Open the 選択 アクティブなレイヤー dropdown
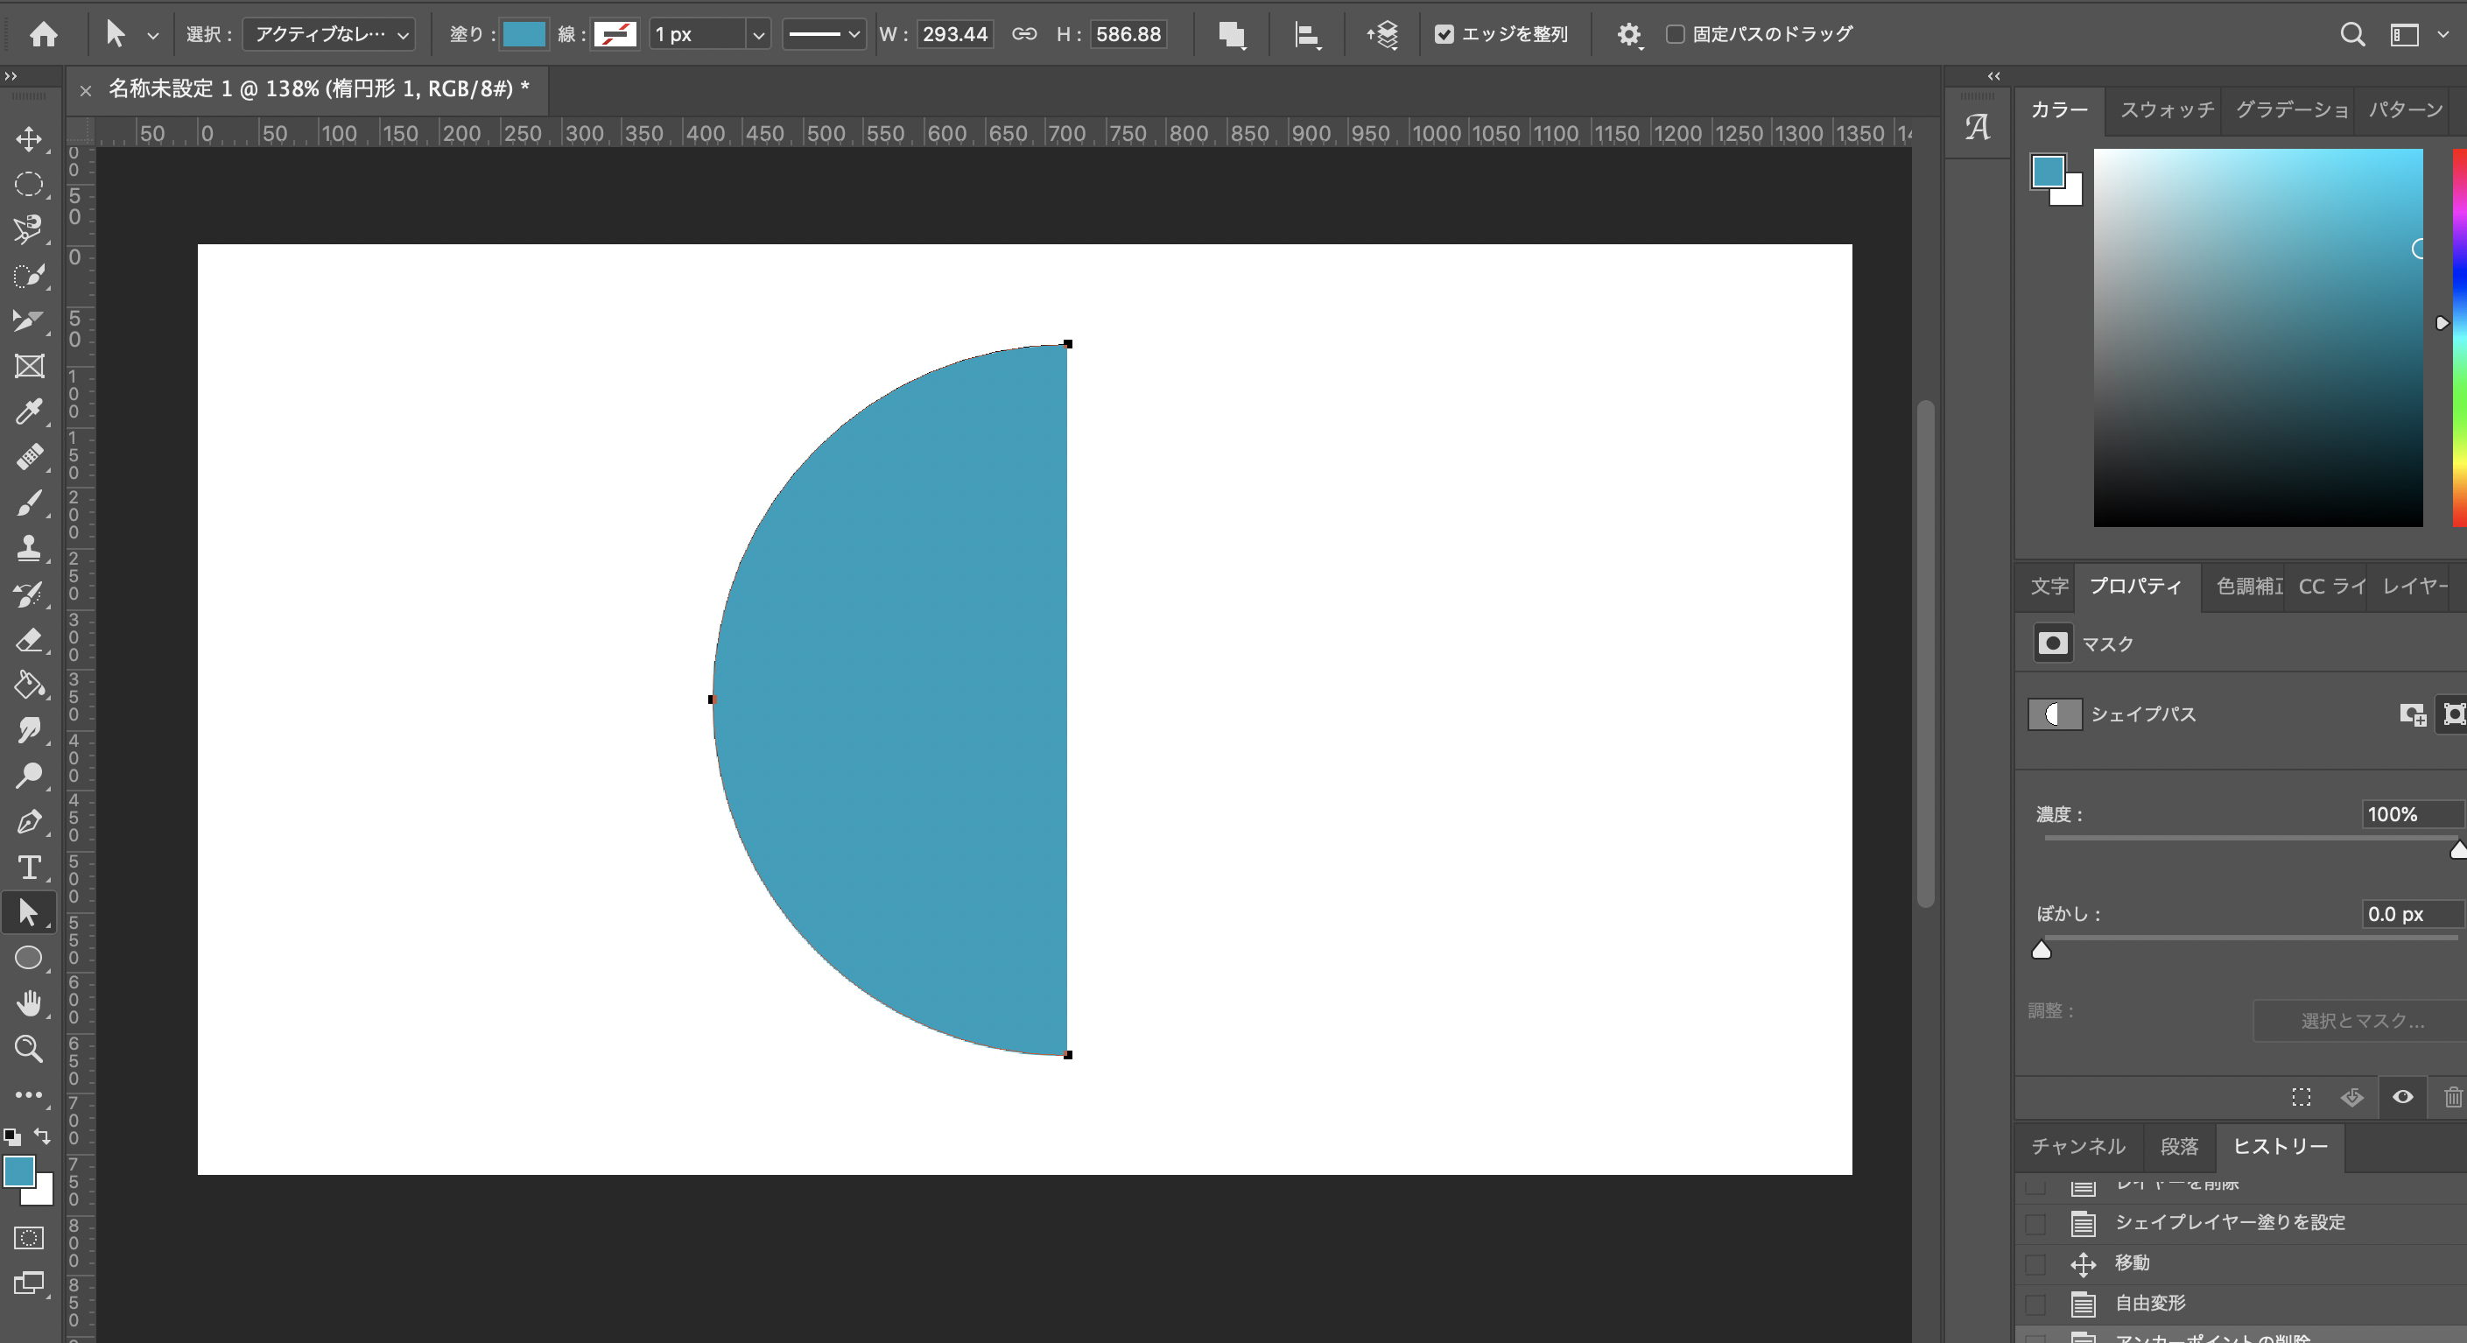Image resolution: width=2467 pixels, height=1343 pixels. (x=328, y=34)
